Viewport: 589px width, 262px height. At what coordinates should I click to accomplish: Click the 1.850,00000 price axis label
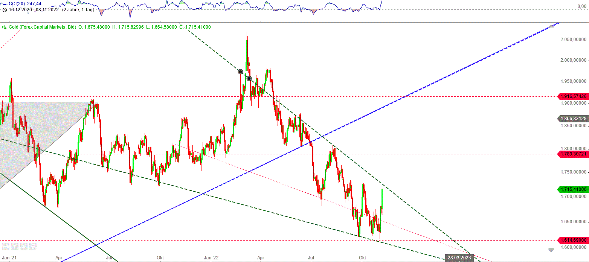click(x=573, y=125)
